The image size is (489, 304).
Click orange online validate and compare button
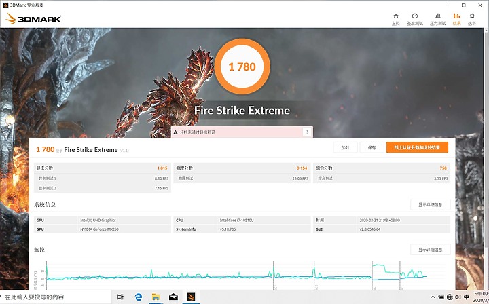coord(417,148)
